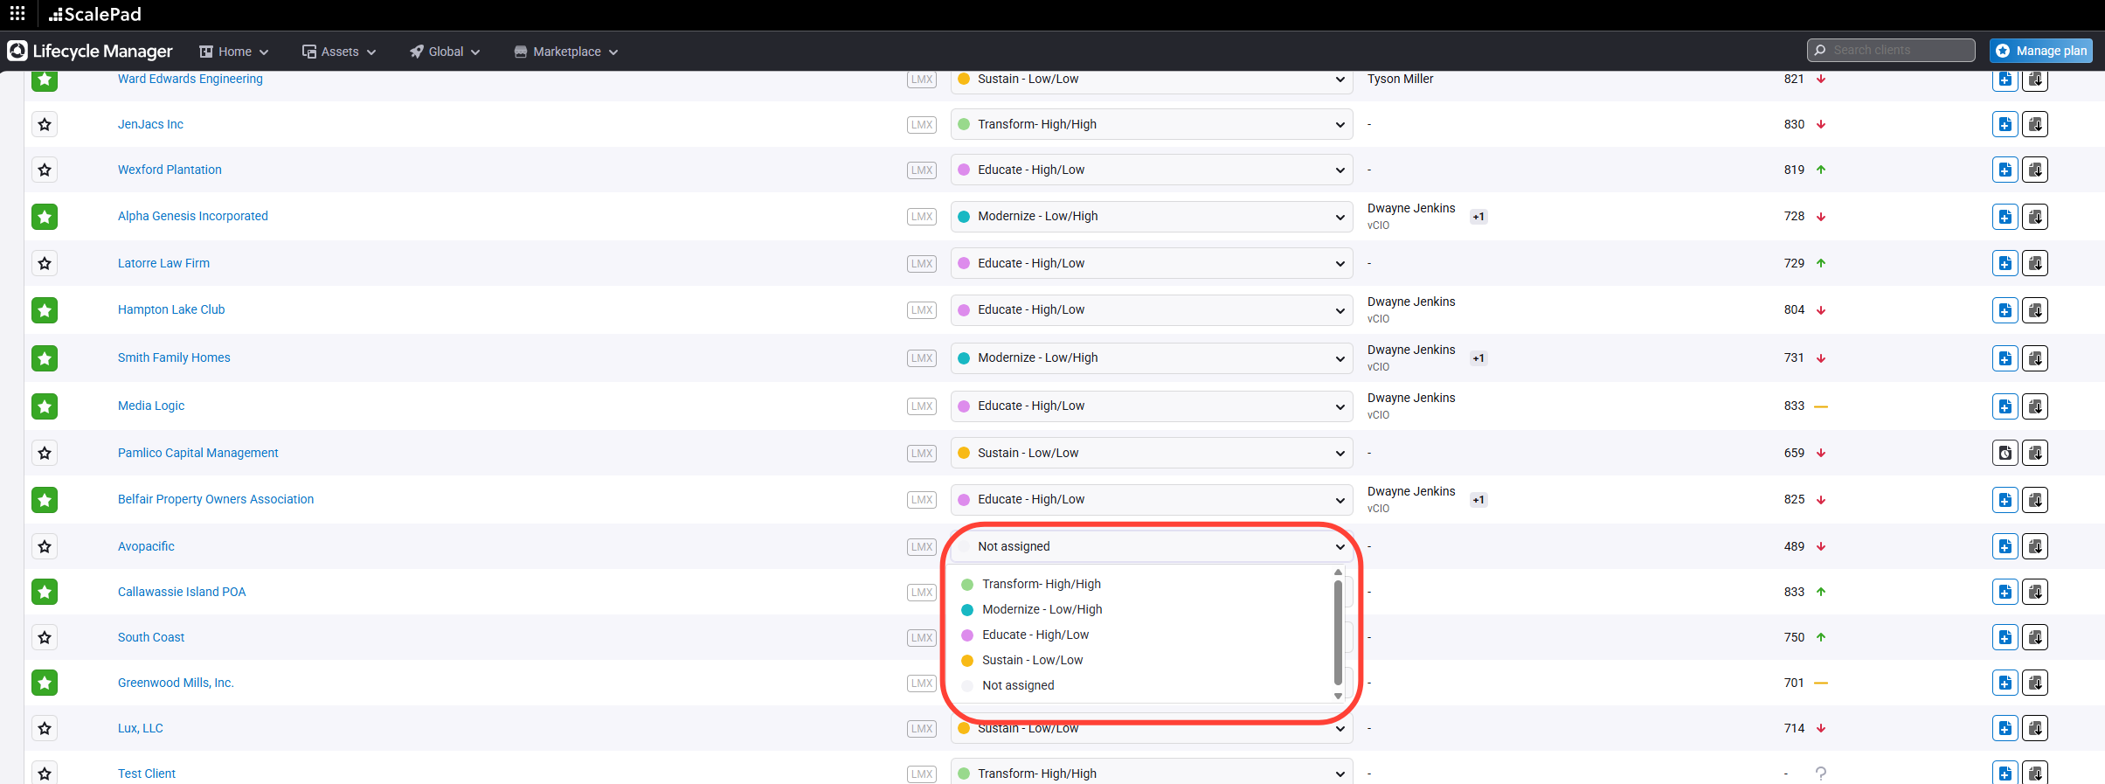This screenshot has height=784, width=2105.
Task: Open the Belfair Property Owners Association link
Action: coord(216,499)
